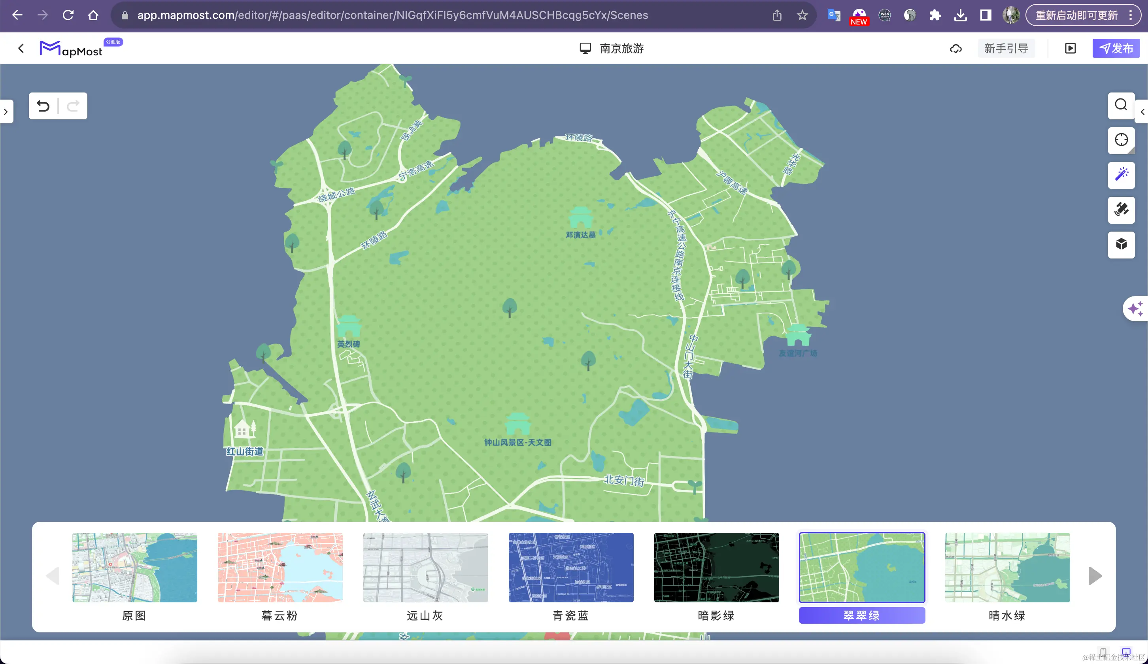Bookmark this page with star icon
Screen dimensions: 1148x664
802,15
